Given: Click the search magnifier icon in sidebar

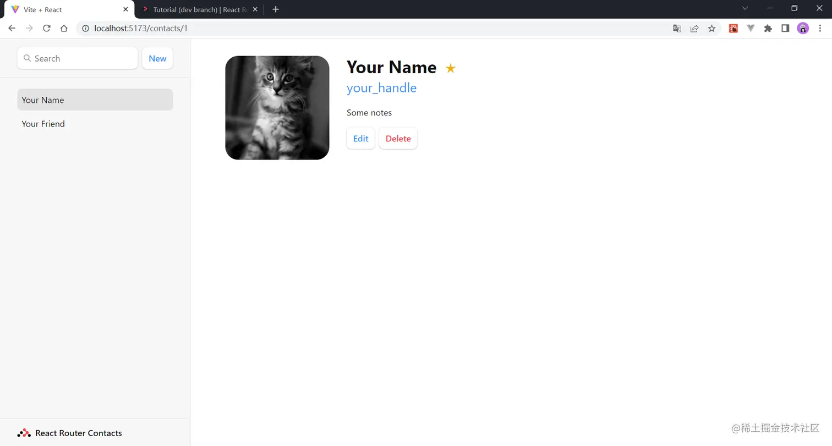Looking at the screenshot, I should coord(27,58).
